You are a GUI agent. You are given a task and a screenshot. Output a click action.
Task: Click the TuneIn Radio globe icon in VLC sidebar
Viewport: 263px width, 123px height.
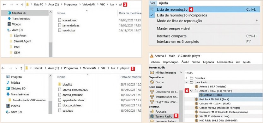point(152,116)
